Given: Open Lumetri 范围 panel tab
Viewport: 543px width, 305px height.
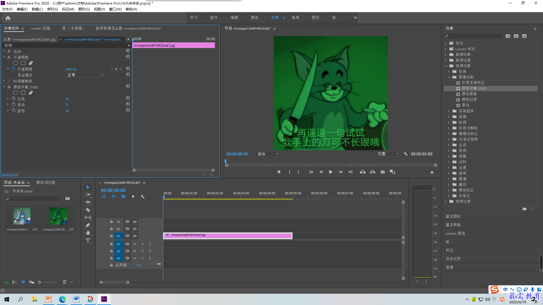Looking at the screenshot, I should coord(40,29).
